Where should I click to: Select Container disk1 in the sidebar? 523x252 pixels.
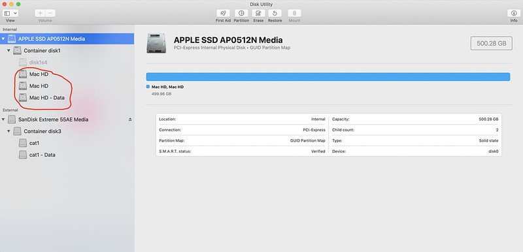(x=67, y=51)
